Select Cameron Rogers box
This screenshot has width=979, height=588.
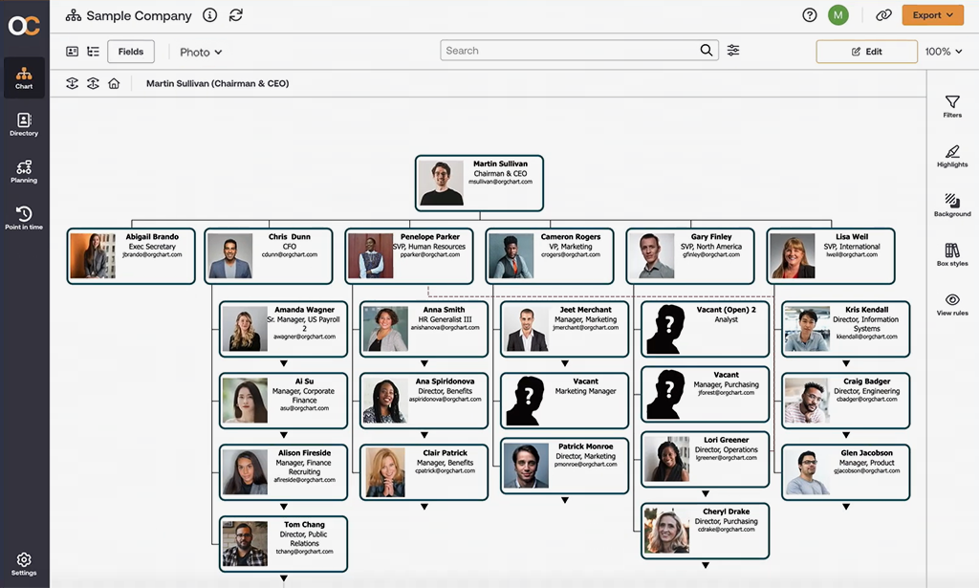point(550,256)
